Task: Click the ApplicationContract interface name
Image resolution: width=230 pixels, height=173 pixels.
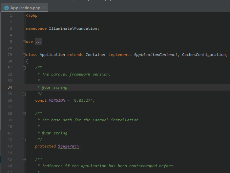Action: point(156,55)
